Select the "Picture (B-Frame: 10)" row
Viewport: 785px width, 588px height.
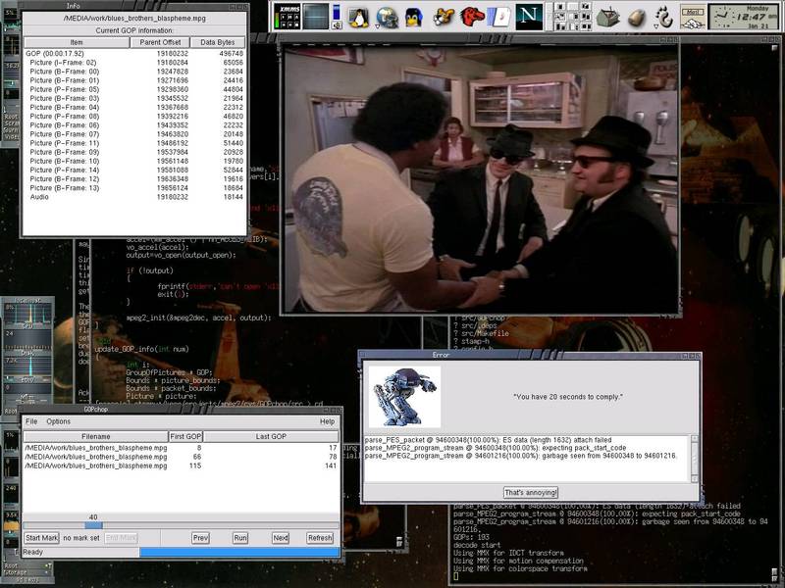[134, 162]
